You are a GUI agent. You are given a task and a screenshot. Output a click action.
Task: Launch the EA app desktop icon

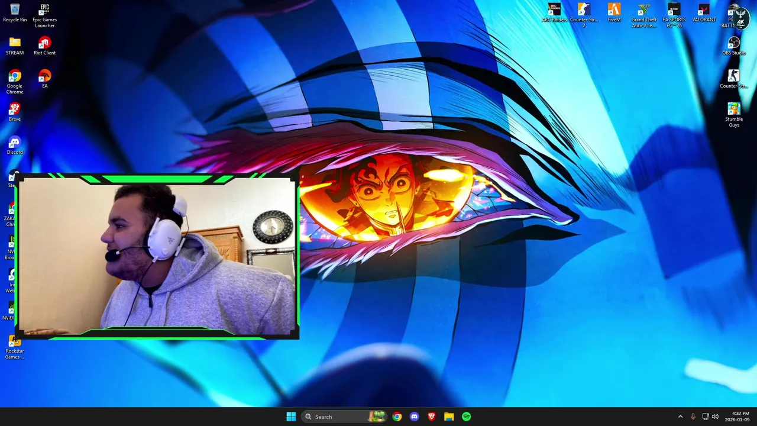pos(44,79)
